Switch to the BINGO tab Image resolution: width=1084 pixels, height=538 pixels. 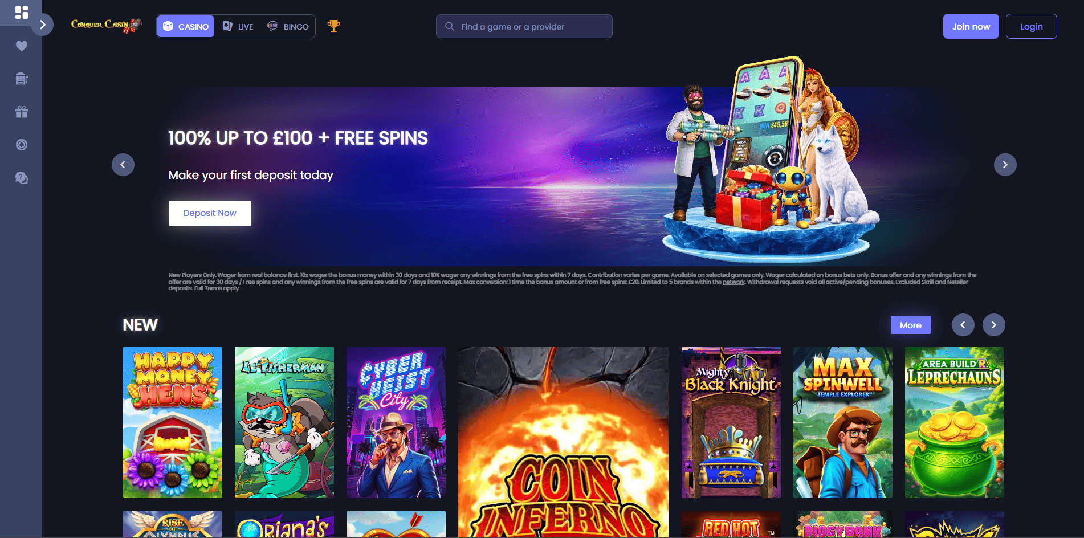click(288, 26)
